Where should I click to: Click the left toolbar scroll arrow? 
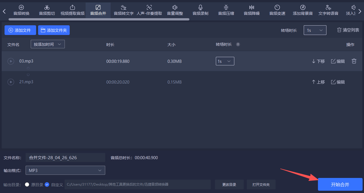[x=4, y=11]
